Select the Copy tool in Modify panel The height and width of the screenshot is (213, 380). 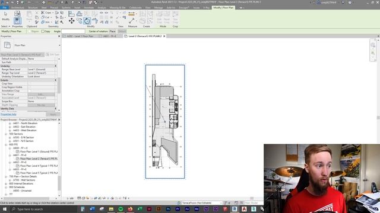click(x=79, y=21)
